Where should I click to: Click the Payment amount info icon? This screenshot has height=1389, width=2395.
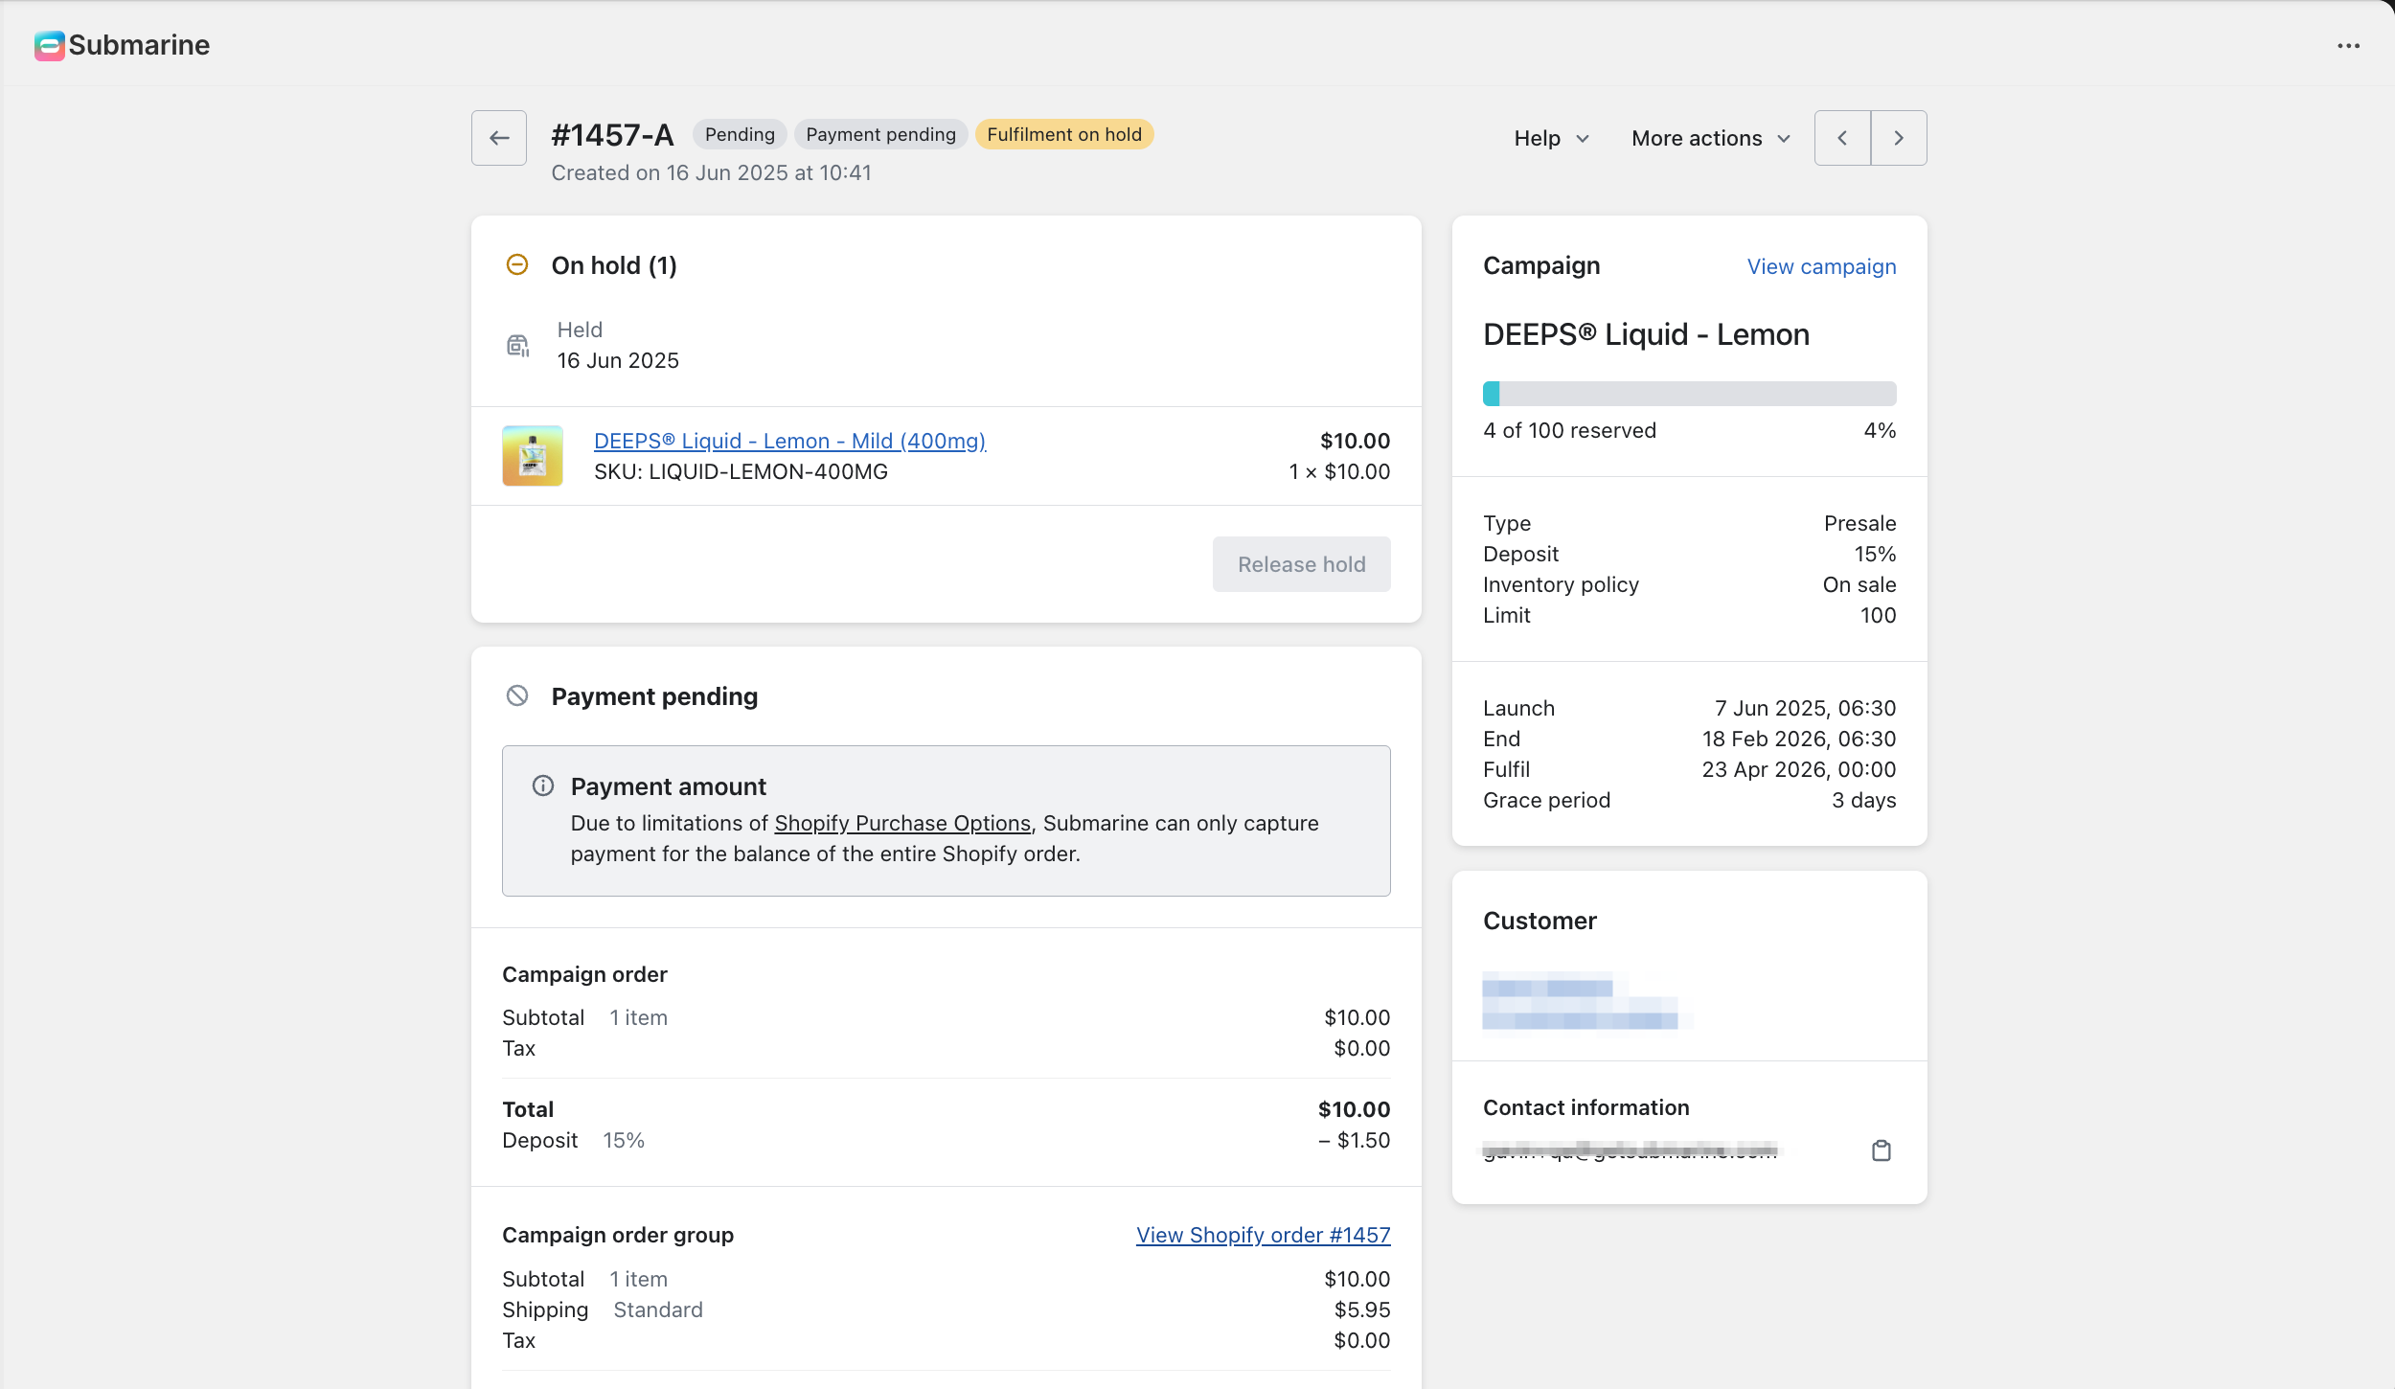pyautogui.click(x=543, y=786)
